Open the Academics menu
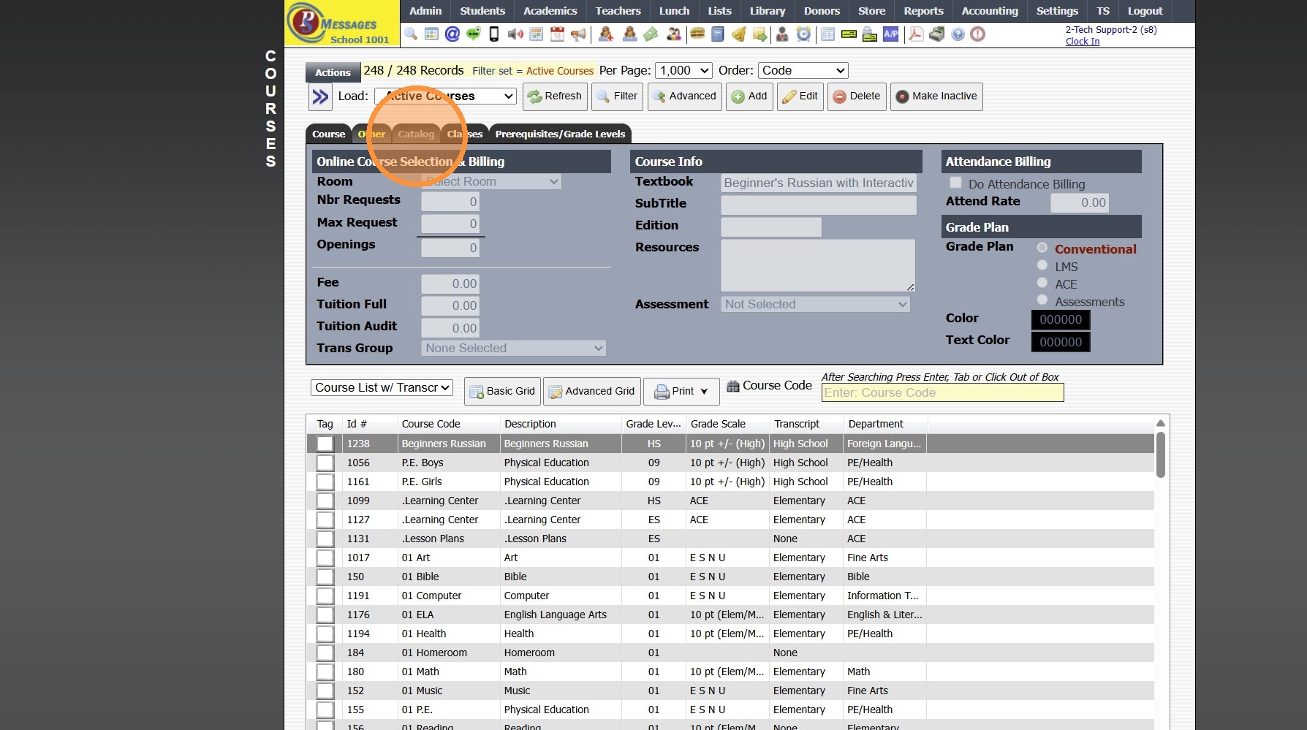Image resolution: width=1307 pixels, height=730 pixels. click(550, 11)
